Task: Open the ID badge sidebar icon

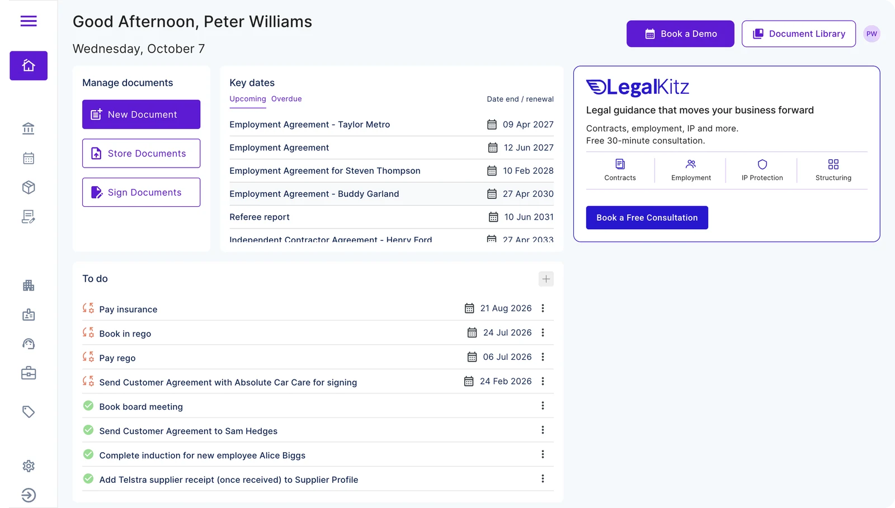Action: pos(29,315)
